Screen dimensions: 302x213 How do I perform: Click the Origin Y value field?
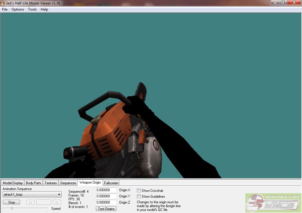(106, 196)
